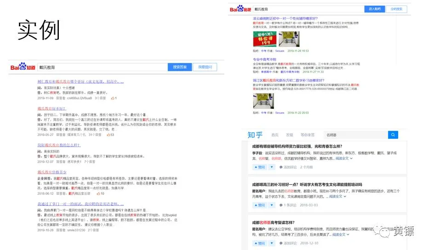Open Tieba post 凌云峰附近初中一对一个性化辅导哪家好?

[285, 18]
